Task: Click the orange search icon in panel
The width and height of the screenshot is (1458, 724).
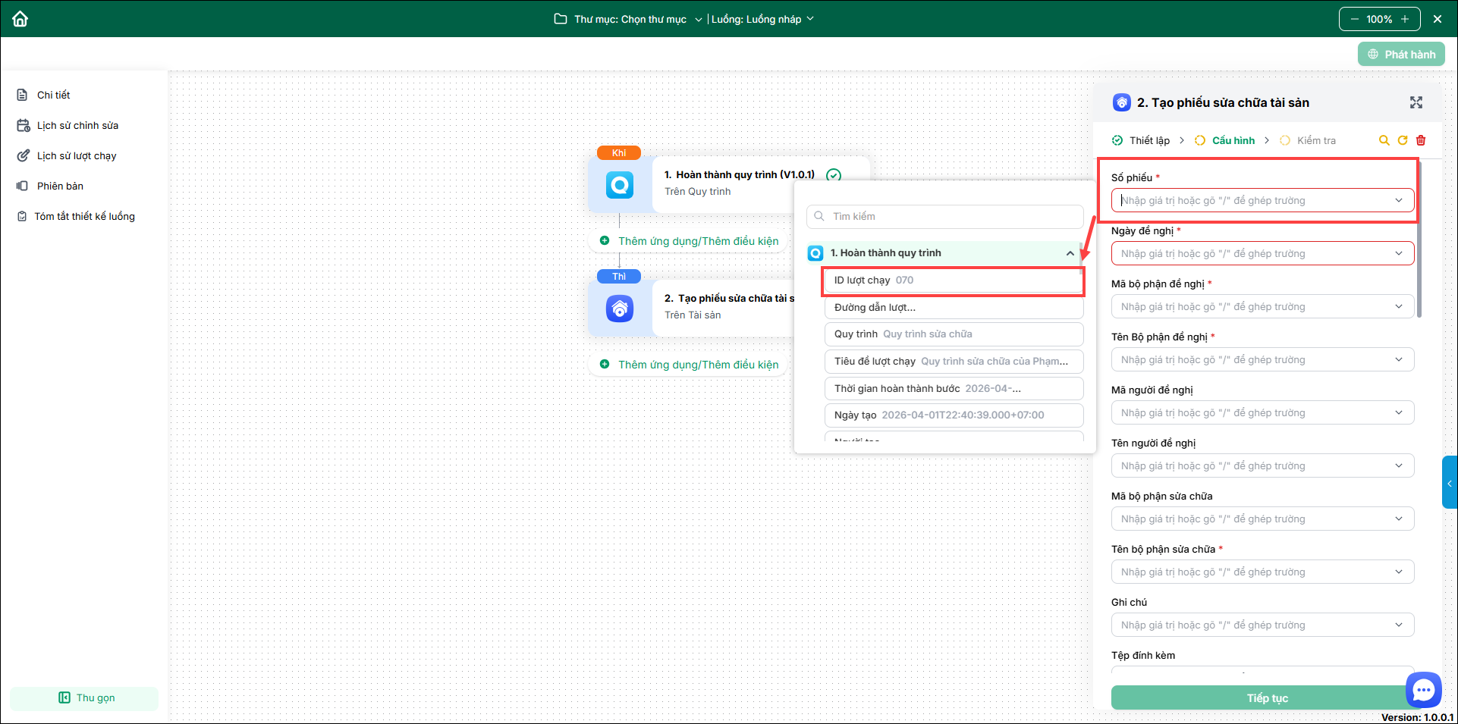Action: pos(1384,140)
